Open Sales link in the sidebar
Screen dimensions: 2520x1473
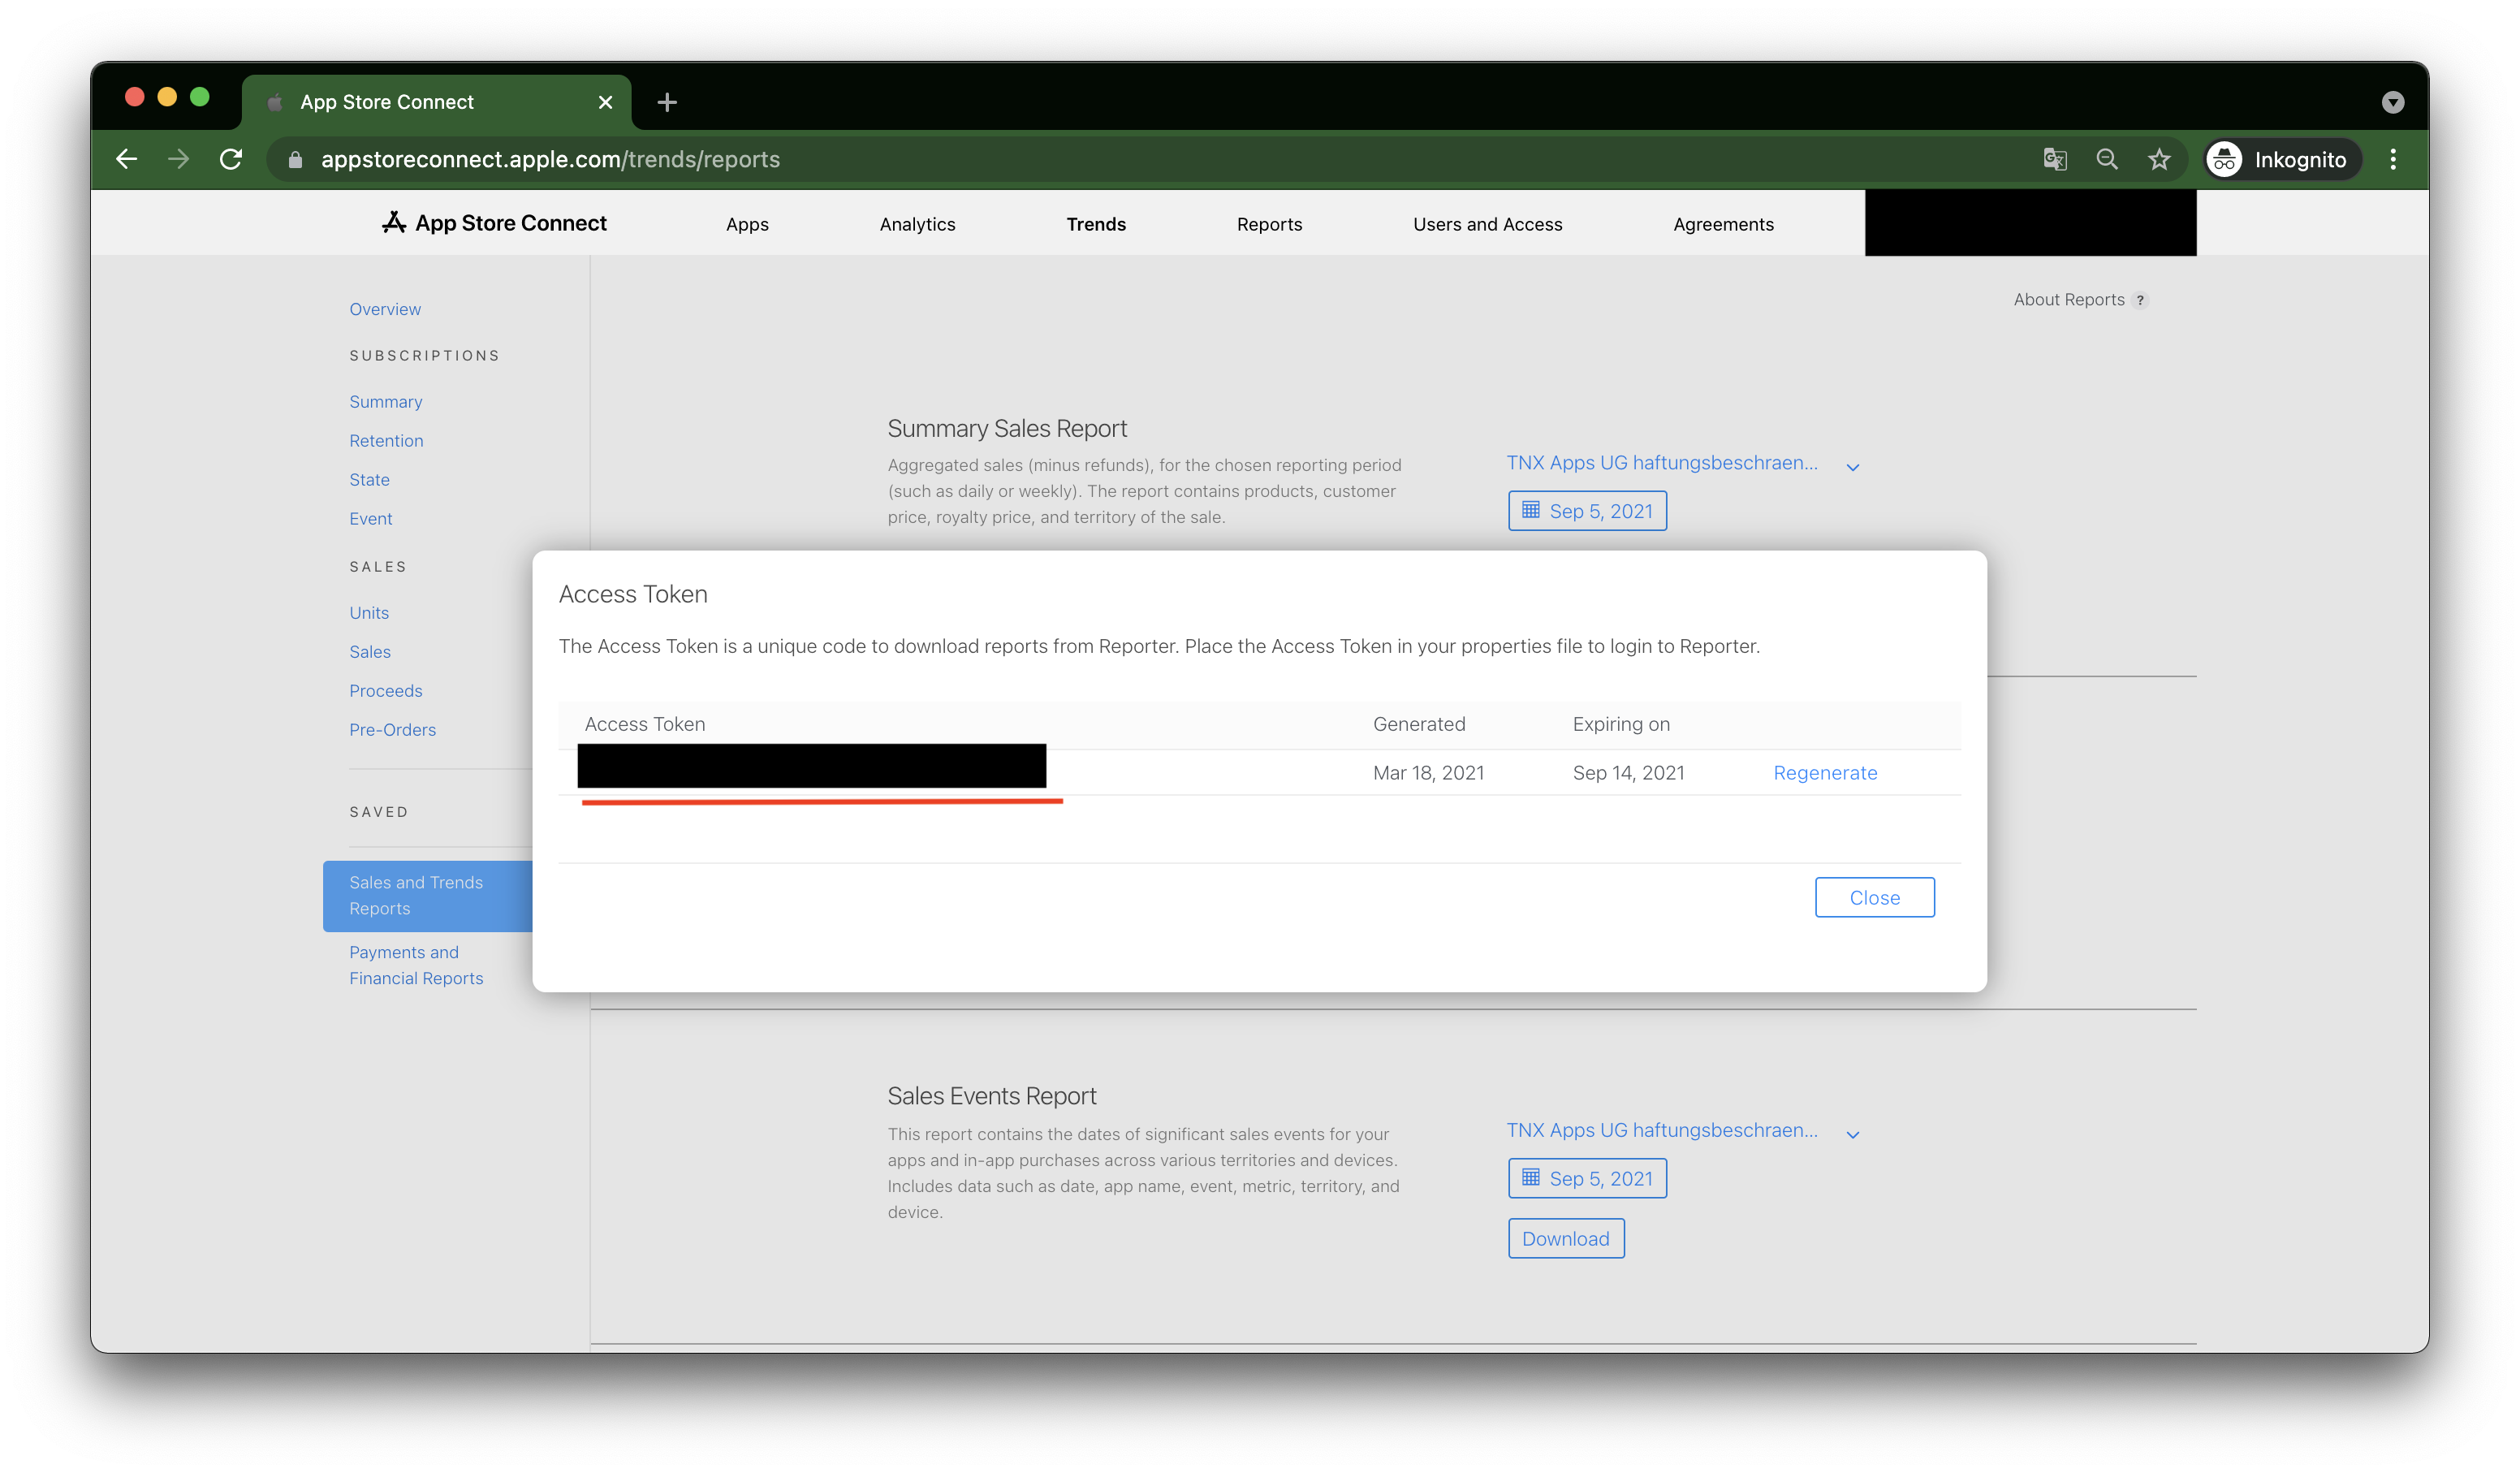(370, 651)
